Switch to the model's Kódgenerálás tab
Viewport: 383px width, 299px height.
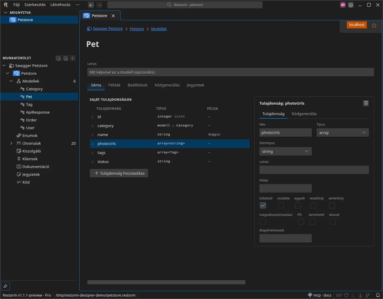(167, 85)
